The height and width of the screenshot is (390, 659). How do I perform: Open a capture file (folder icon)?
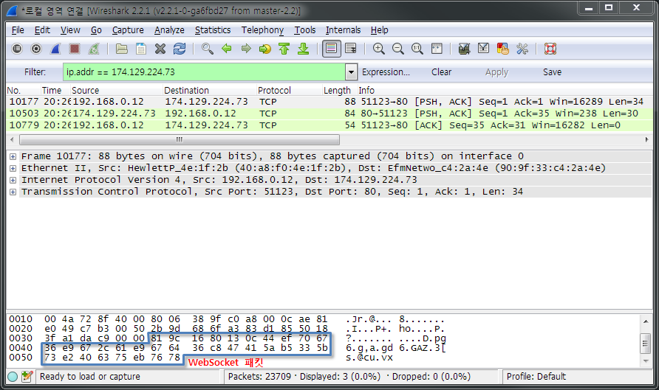click(122, 49)
